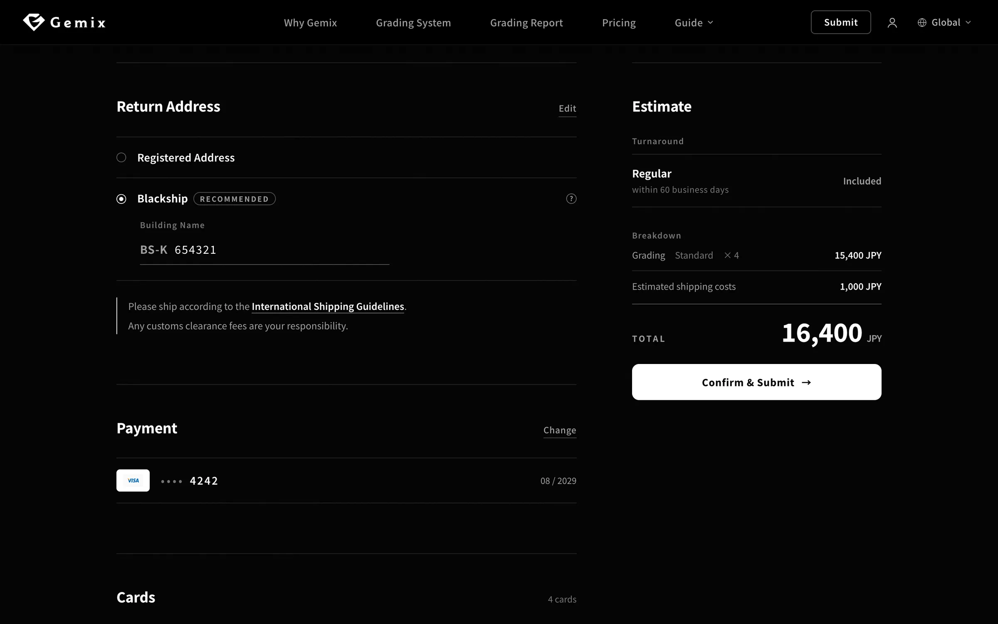Image resolution: width=998 pixels, height=624 pixels.
Task: Open Grading Report nav item
Action: [526, 22]
